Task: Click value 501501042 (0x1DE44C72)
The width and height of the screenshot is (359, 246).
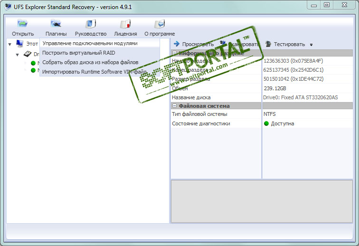Action: click(x=293, y=79)
